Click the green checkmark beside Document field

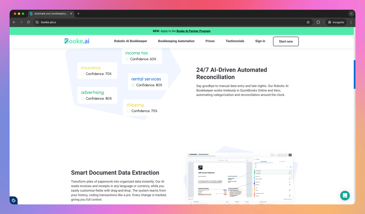(x=290, y=171)
